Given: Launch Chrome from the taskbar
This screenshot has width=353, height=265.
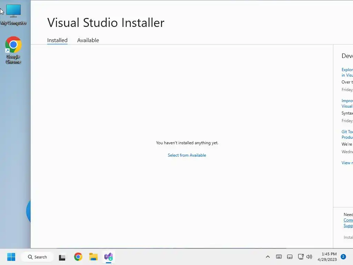Looking at the screenshot, I should click(78, 257).
